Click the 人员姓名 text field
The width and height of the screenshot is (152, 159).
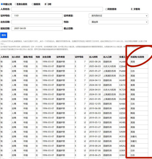click(x=57, y=9)
